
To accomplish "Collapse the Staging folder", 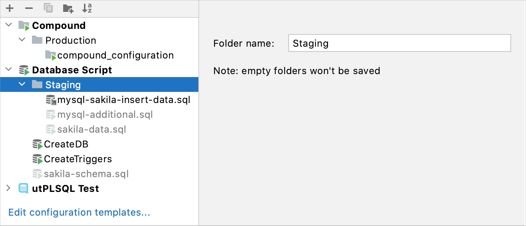I will (22, 84).
